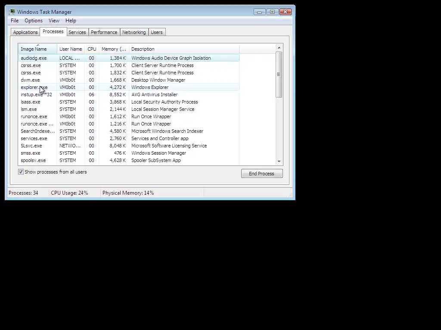Click the 8,048 K memory value
Screen dimensions: 441x330
tap(118, 146)
